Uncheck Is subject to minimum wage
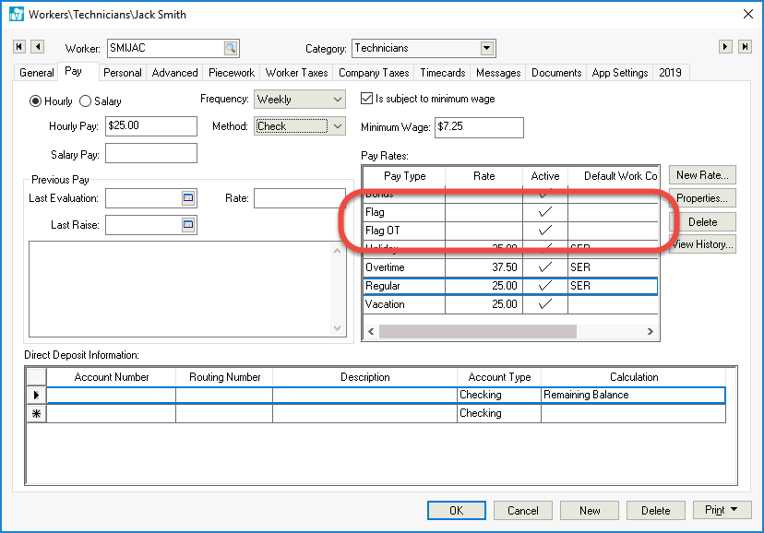The image size is (764, 533). pos(366,99)
